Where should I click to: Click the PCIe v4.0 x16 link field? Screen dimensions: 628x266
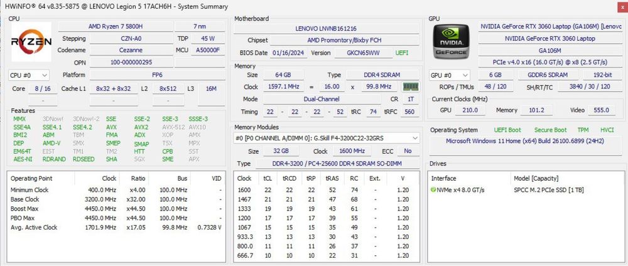[x=551, y=62]
